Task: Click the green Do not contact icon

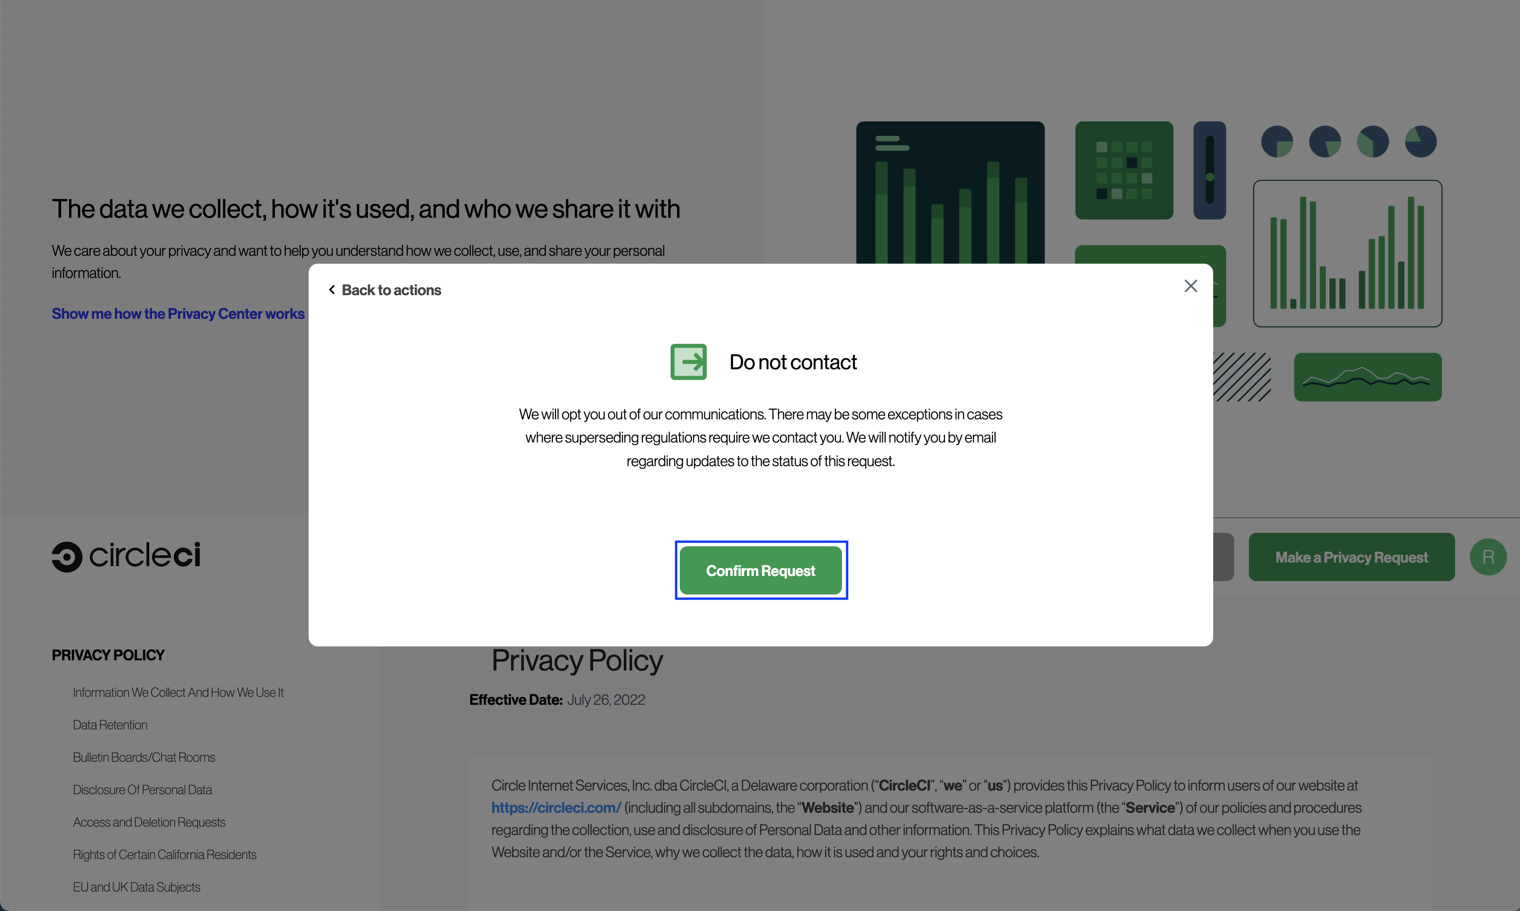Action: tap(688, 361)
